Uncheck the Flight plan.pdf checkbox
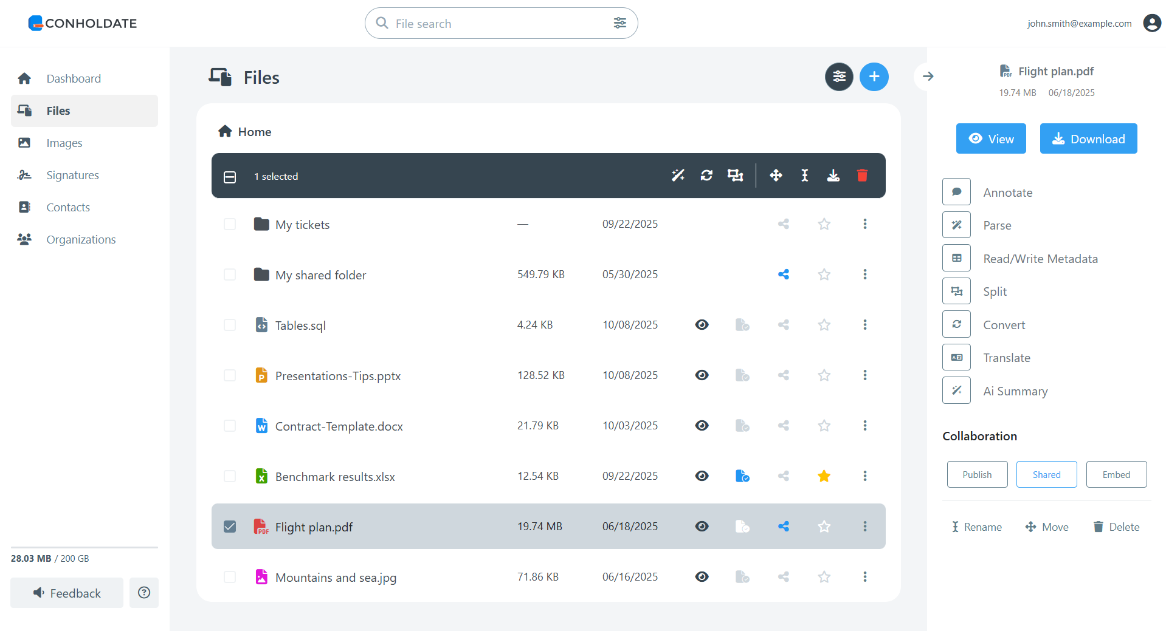This screenshot has width=1166, height=631. point(230,527)
